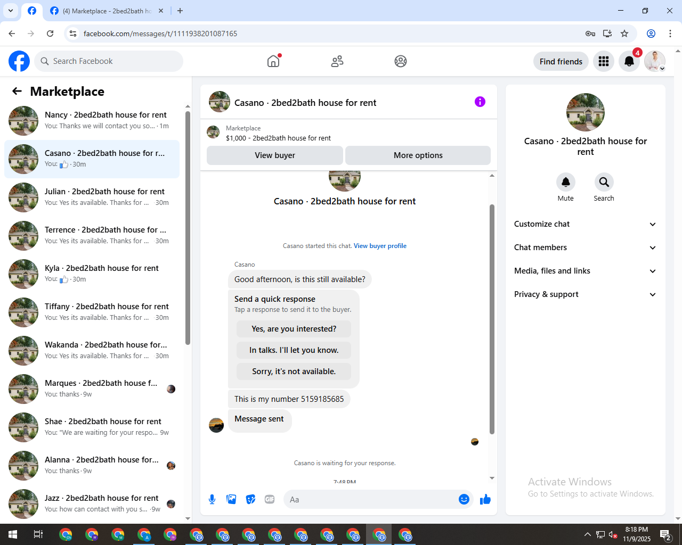Click the message input box

pos(372,499)
